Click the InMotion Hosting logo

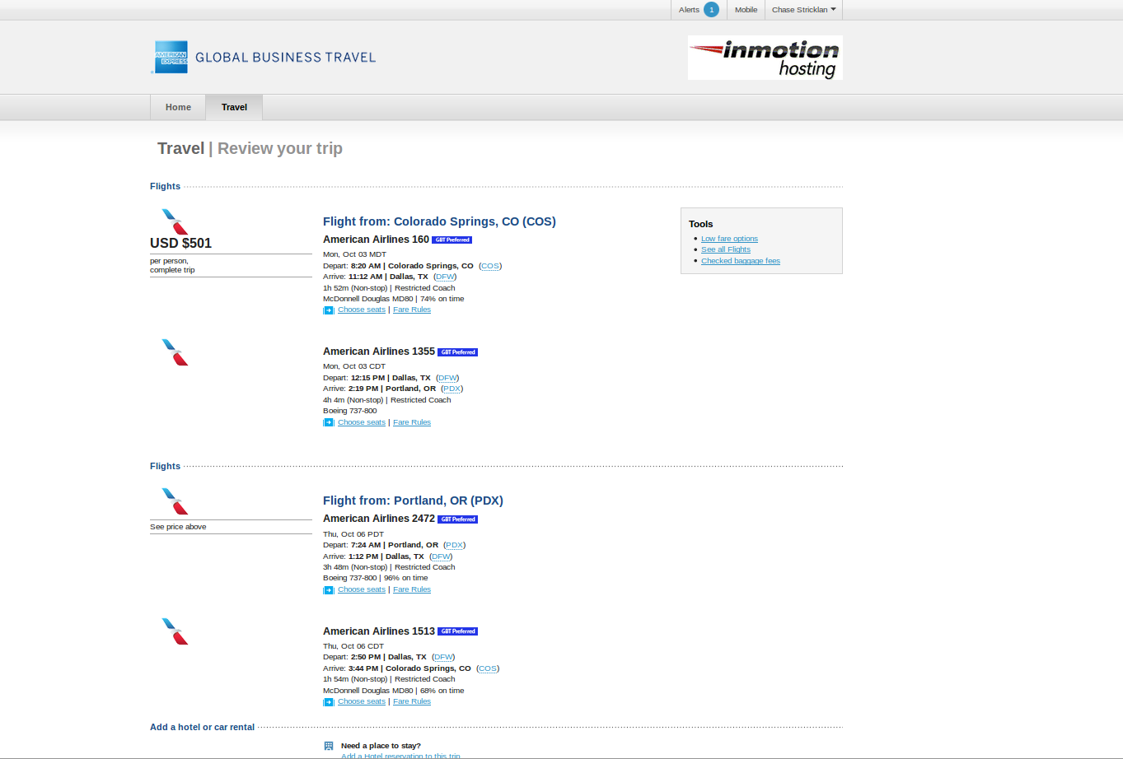pyautogui.click(x=765, y=58)
